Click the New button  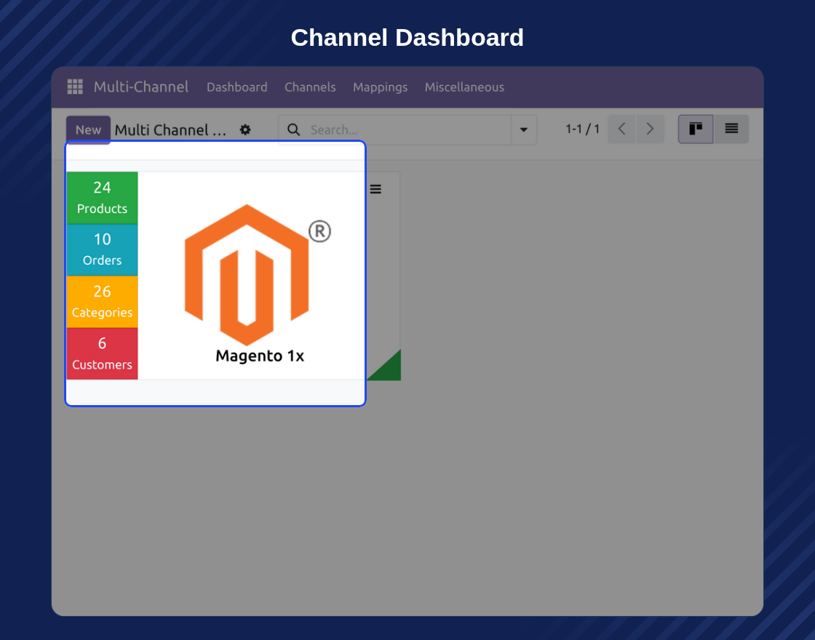[88, 129]
